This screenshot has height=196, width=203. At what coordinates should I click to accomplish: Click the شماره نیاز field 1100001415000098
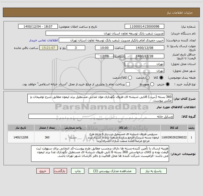[144, 27]
